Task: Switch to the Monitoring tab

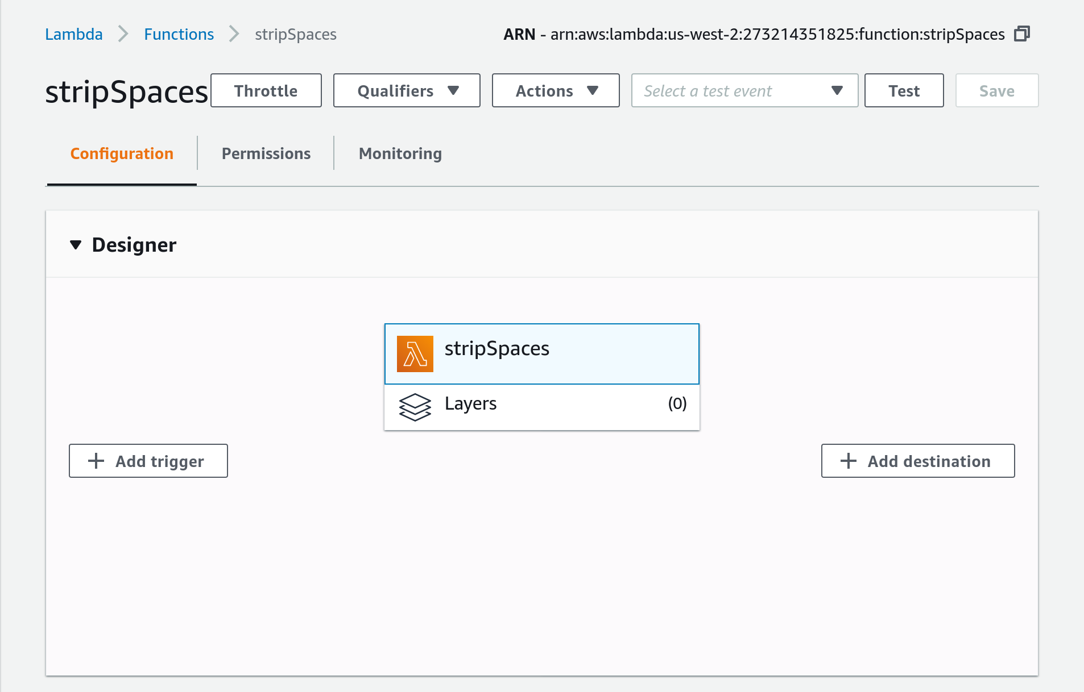Action: tap(400, 153)
